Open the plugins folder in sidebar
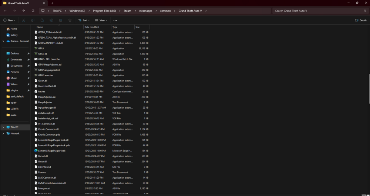370x196 pixels. pos(14,91)
